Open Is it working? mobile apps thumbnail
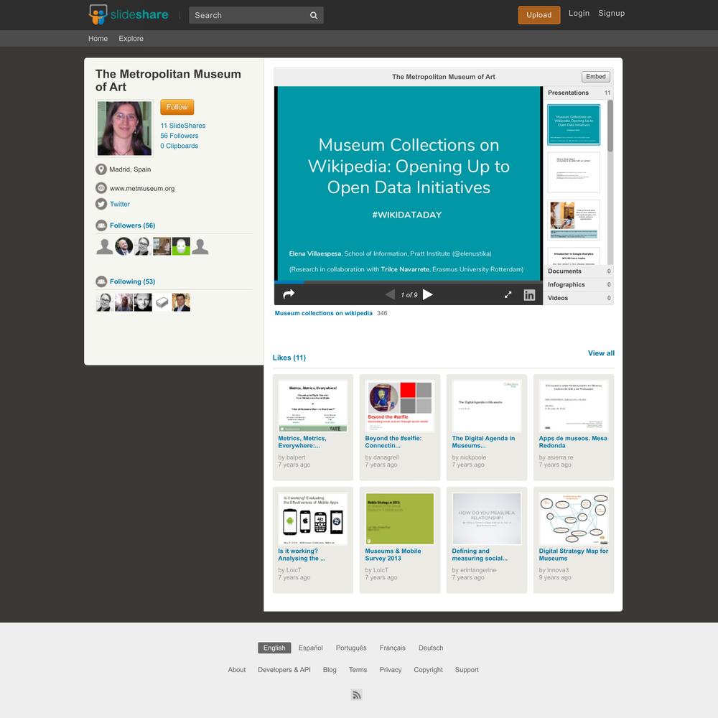718x718 pixels. pos(313,519)
